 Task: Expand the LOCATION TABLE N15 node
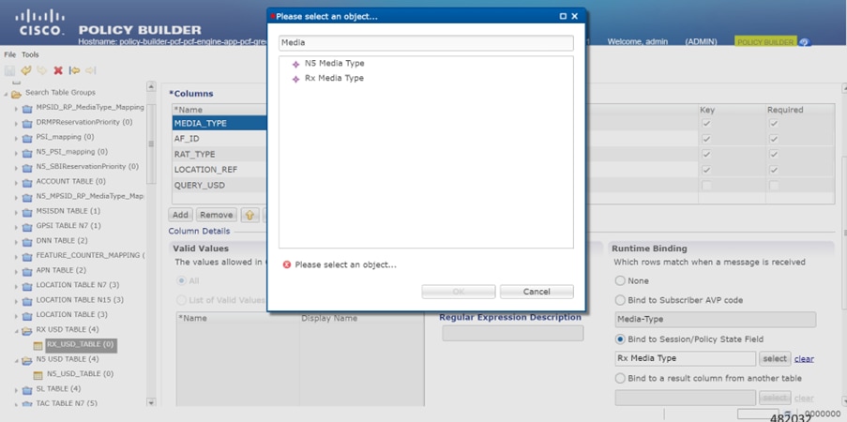click(16, 301)
